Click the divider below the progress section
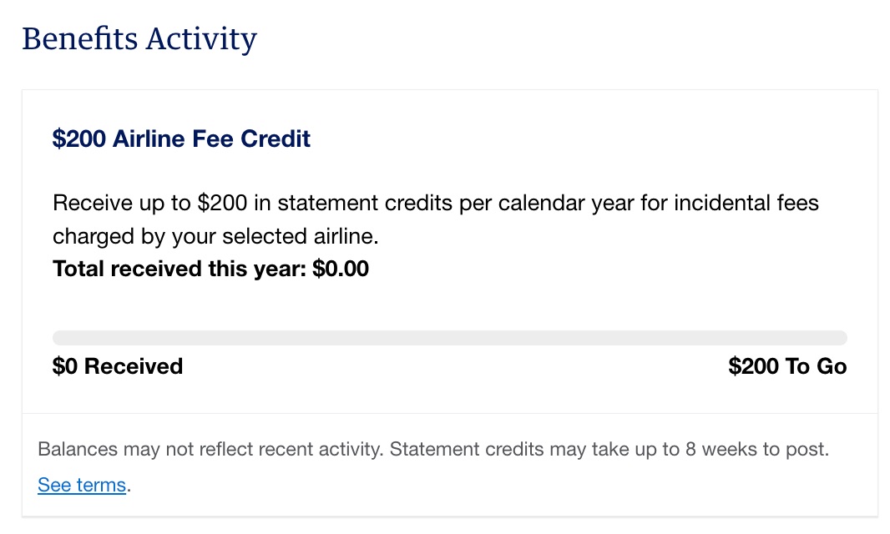Image resolution: width=890 pixels, height=534 pixels. pyautogui.click(x=450, y=411)
